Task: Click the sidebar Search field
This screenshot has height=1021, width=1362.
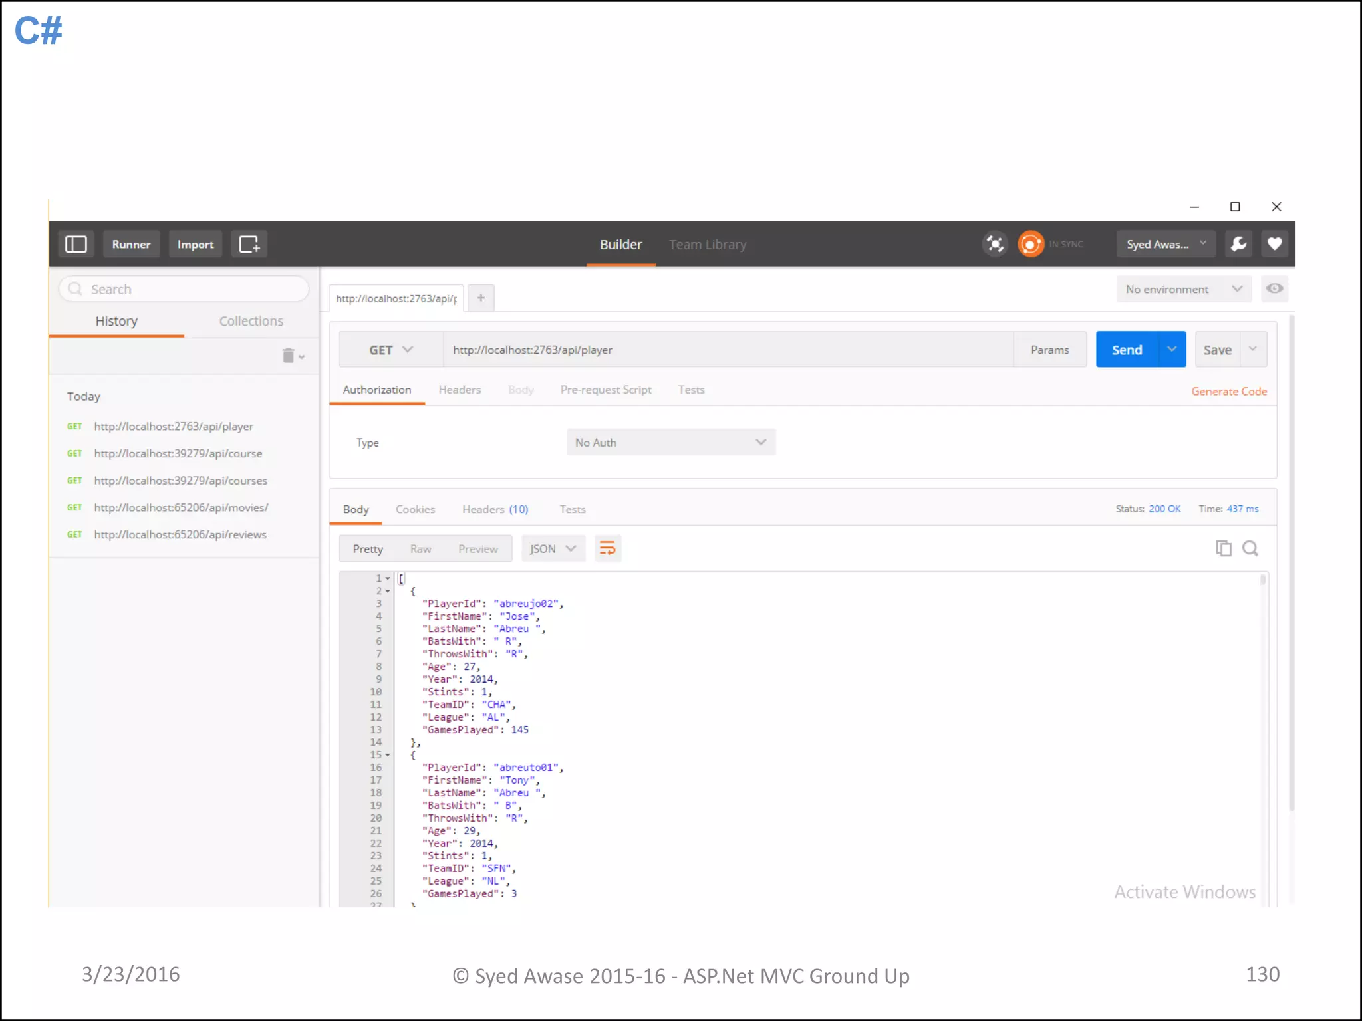Action: (184, 289)
